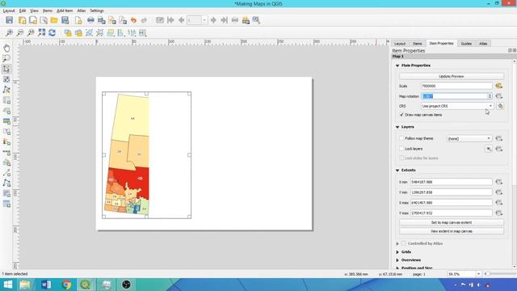Activate the Select/Move Item tool
The width and height of the screenshot is (517, 291).
6,69
